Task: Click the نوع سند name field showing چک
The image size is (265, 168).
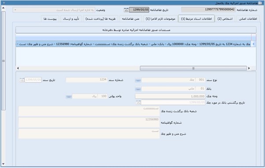Action: [x=168, y=80]
